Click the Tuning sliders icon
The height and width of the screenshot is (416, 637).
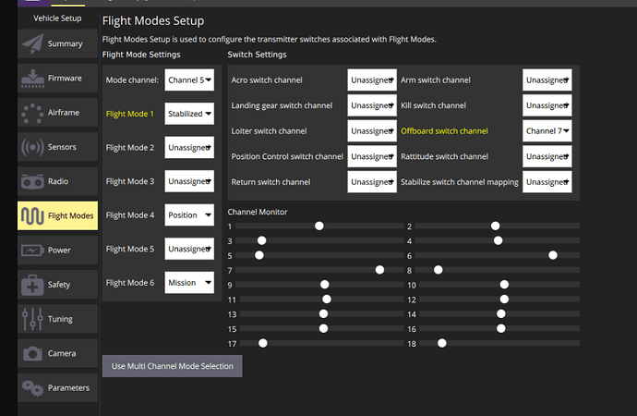[x=32, y=319]
